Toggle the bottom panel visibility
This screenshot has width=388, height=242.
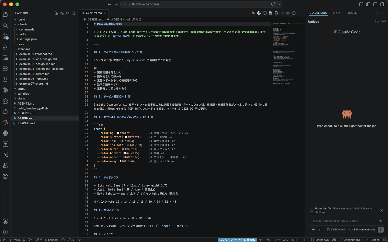375,4
